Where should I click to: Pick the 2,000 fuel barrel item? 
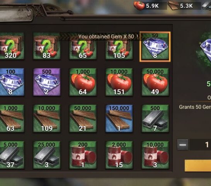(x=119, y=155)
